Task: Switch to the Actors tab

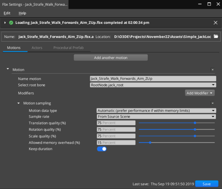Action: (x=37, y=48)
